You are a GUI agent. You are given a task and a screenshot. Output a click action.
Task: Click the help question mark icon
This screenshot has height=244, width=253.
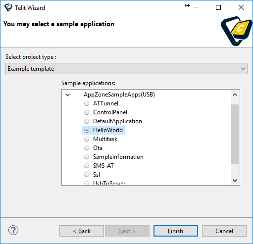[13, 230]
